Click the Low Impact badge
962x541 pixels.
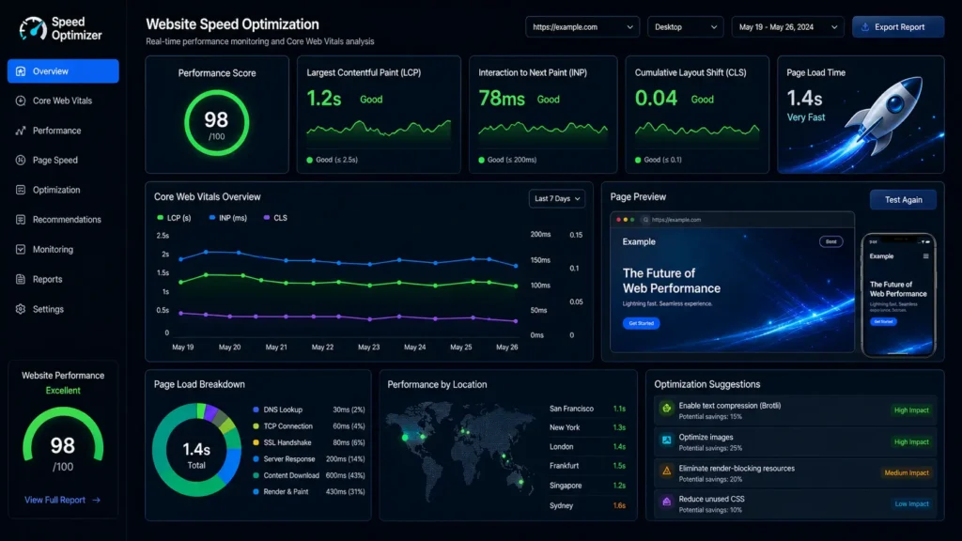[911, 504]
